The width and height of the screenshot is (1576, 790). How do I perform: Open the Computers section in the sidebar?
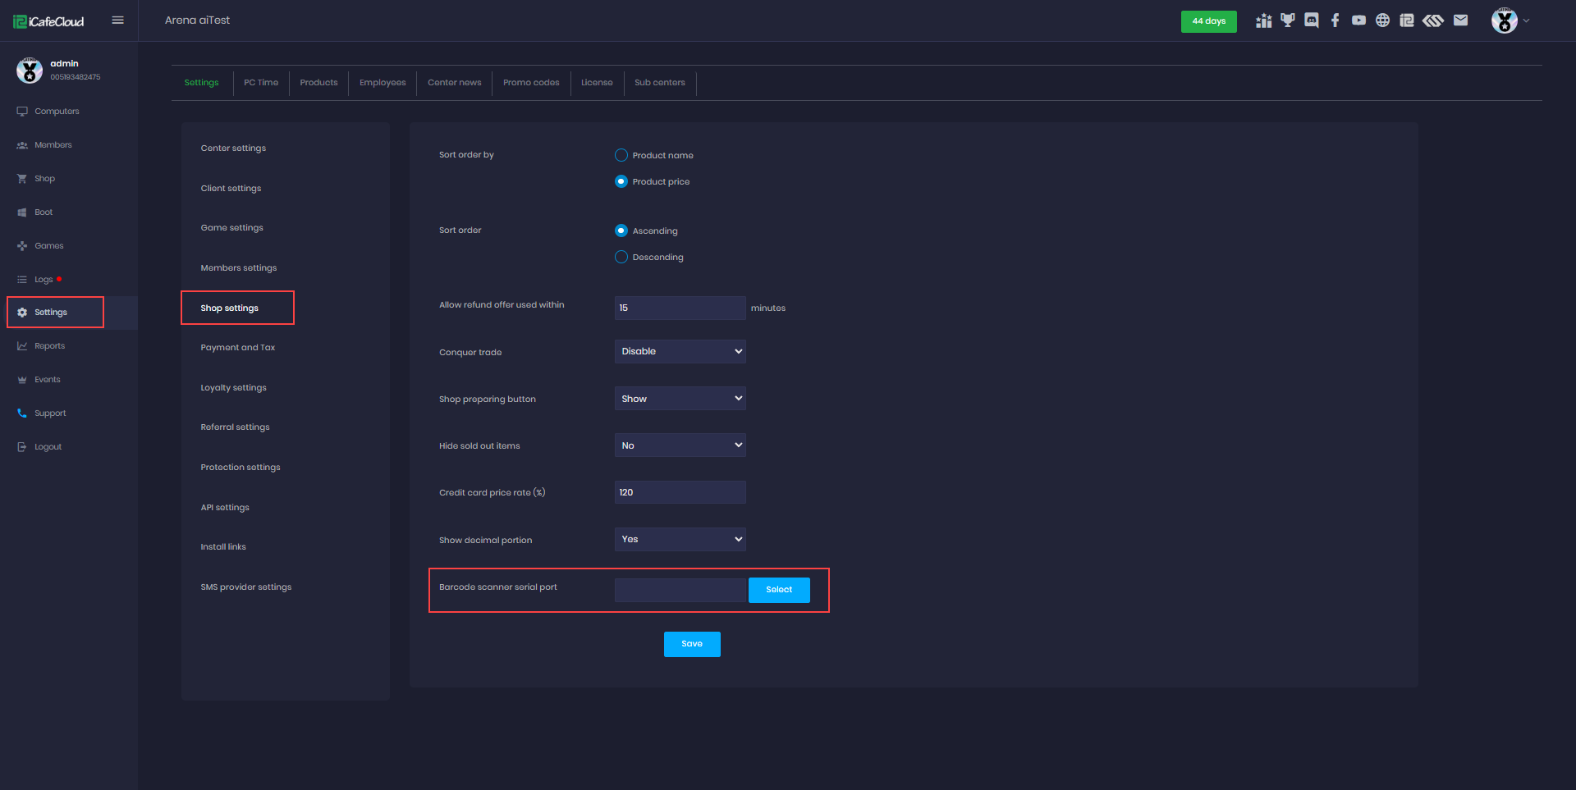click(x=57, y=111)
